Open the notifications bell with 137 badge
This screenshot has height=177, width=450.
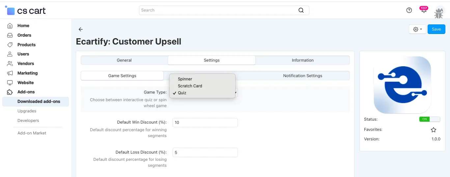424,10
